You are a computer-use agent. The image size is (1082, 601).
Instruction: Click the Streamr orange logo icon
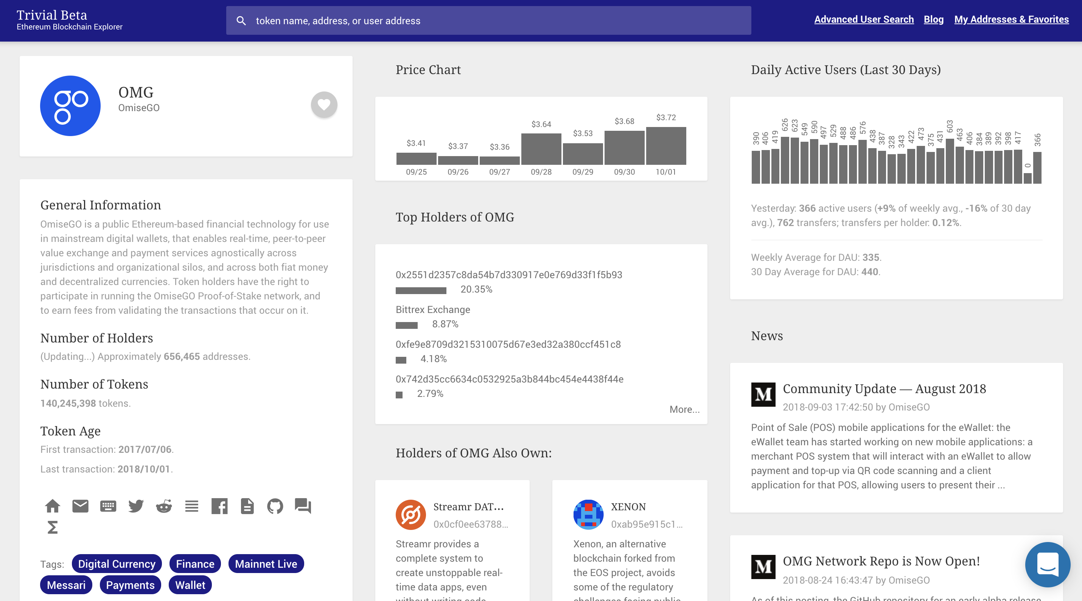coord(411,514)
